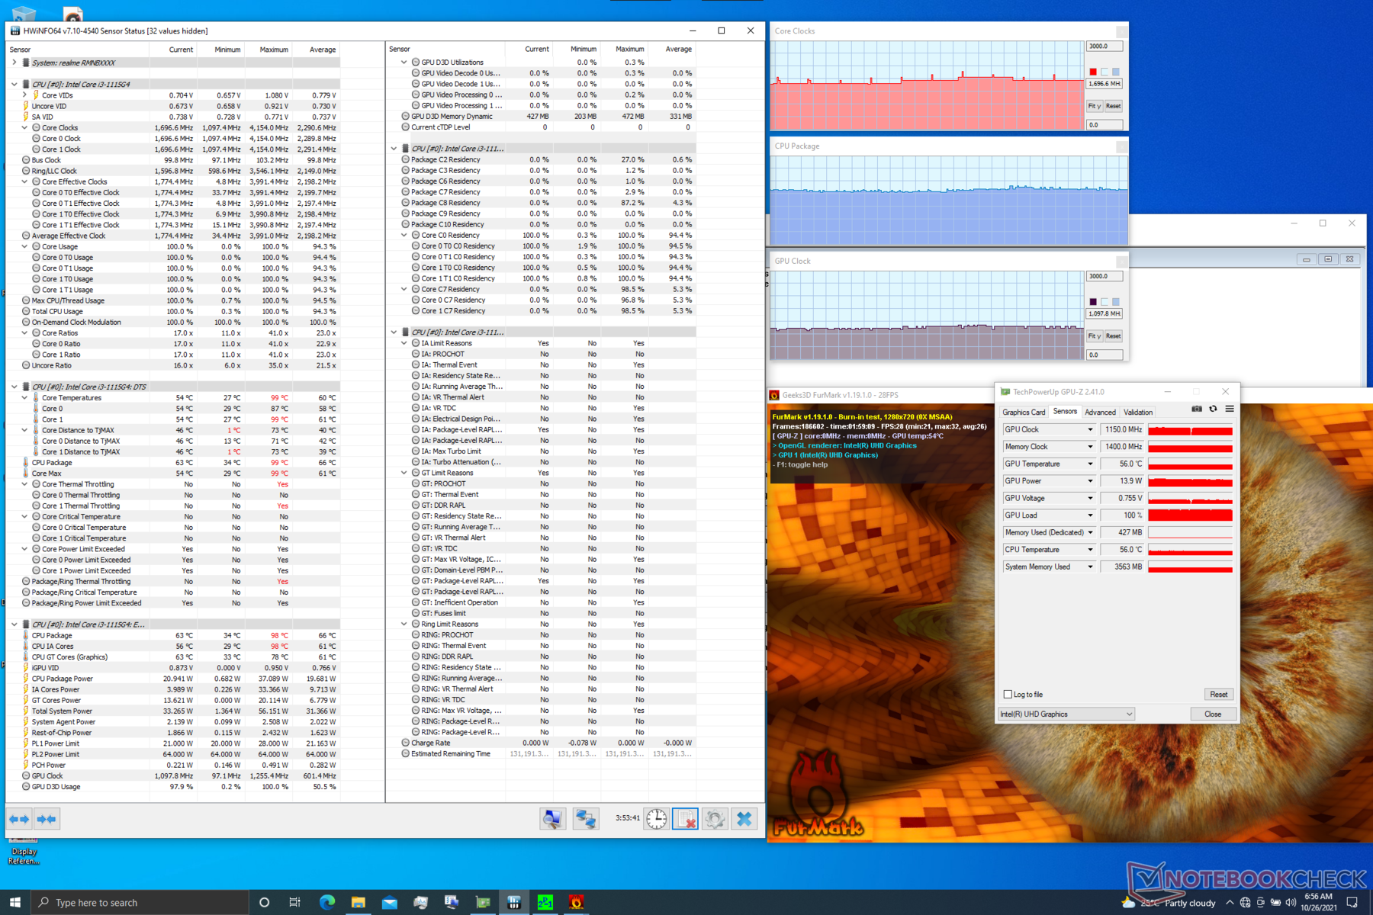
Task: Click blue grid color swatch in Core Clocks graph
Action: click(1115, 72)
